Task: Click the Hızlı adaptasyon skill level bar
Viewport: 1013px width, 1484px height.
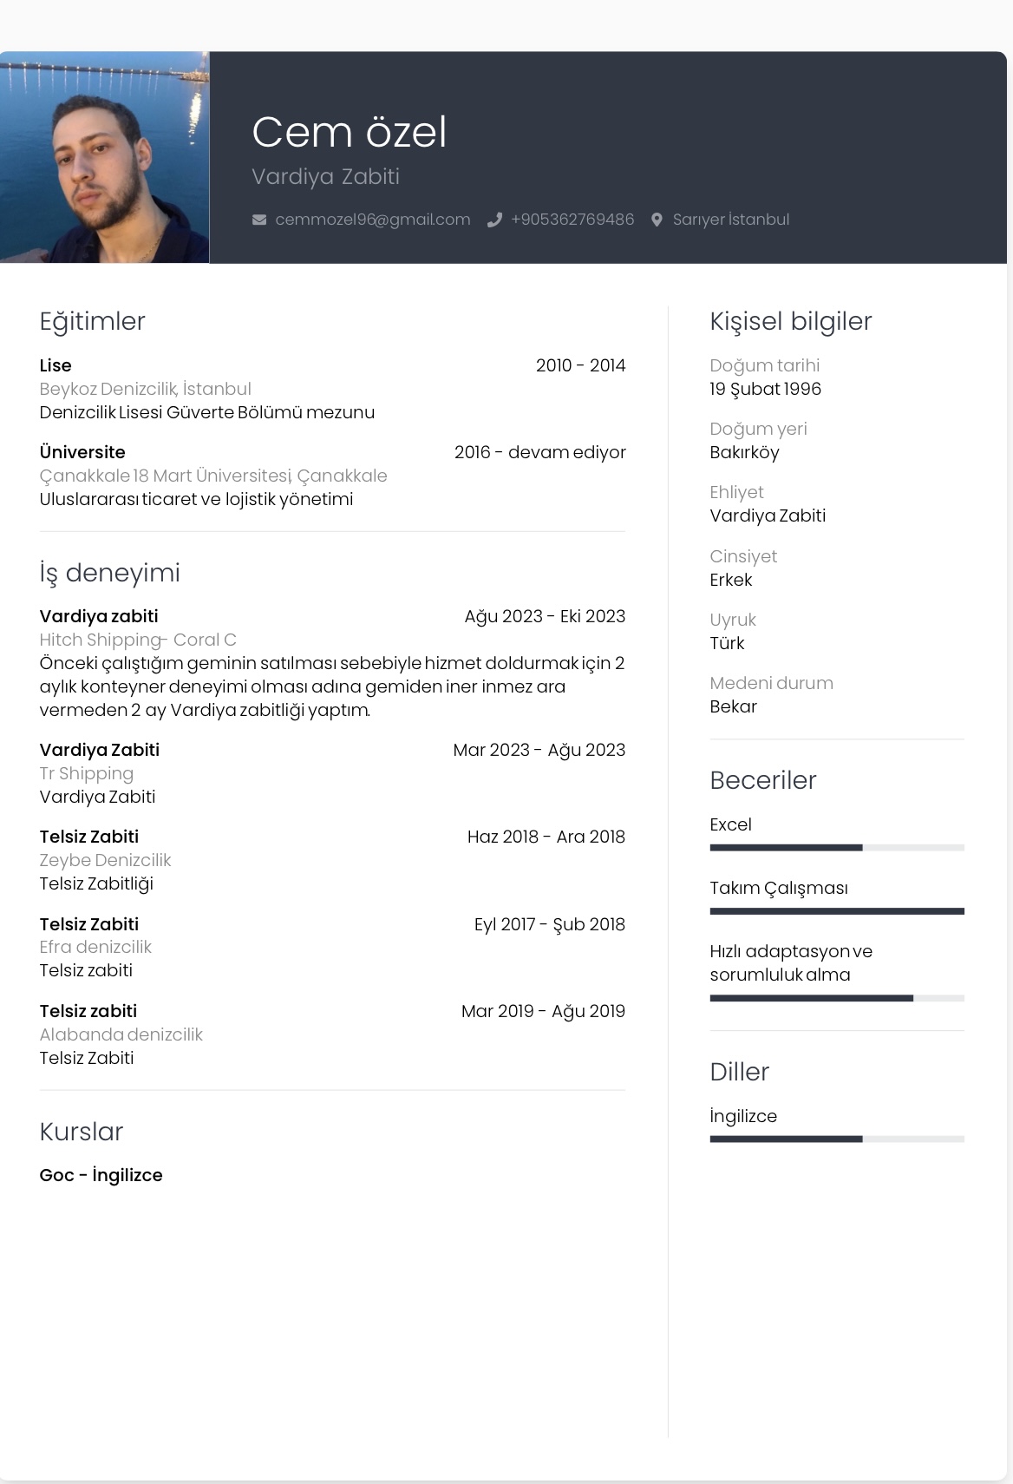Action: [x=836, y=998]
